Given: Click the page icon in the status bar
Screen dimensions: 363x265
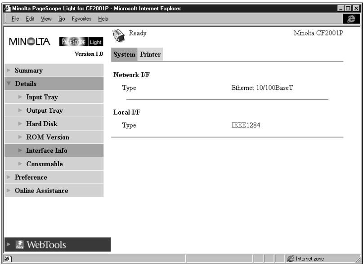Looking at the screenshot, I should click(9, 259).
